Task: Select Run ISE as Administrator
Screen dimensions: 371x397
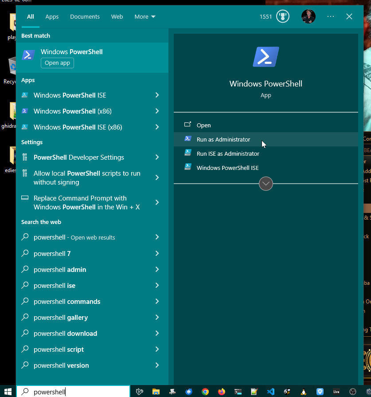Action: tap(228, 153)
